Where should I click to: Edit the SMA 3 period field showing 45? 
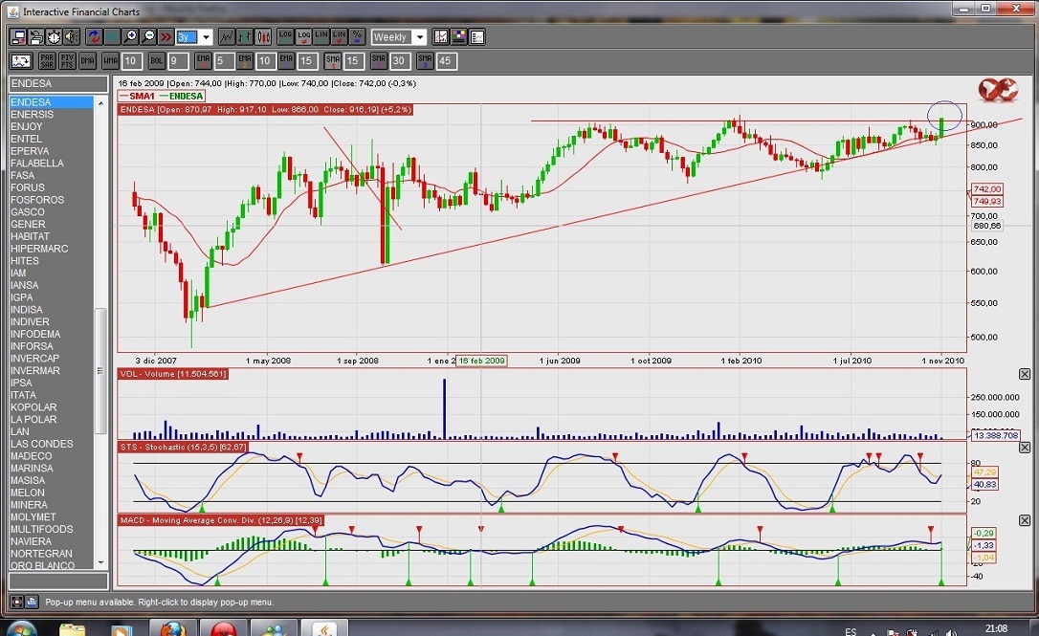[x=446, y=61]
